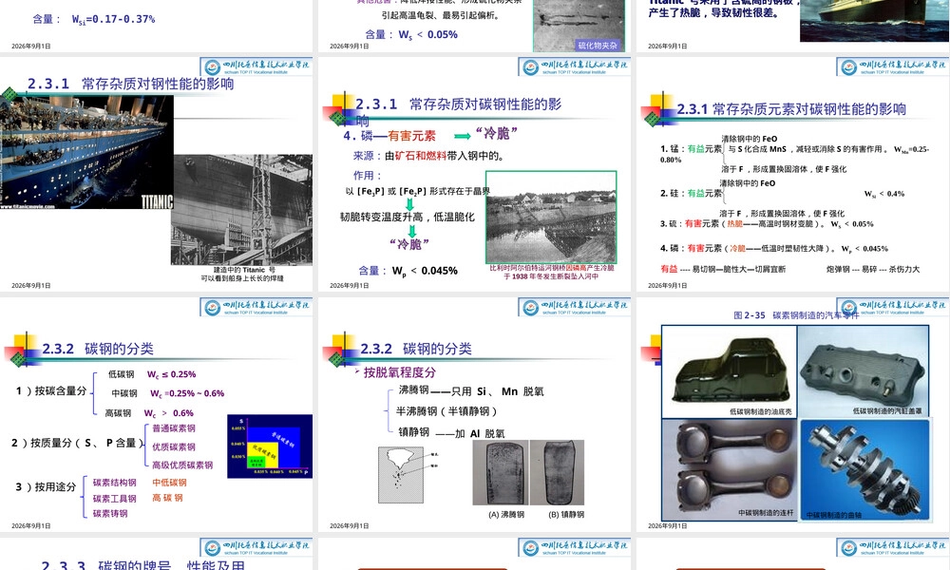Select the Titanic shipyard construction photo
The width and height of the screenshot is (950, 570).
(241, 210)
